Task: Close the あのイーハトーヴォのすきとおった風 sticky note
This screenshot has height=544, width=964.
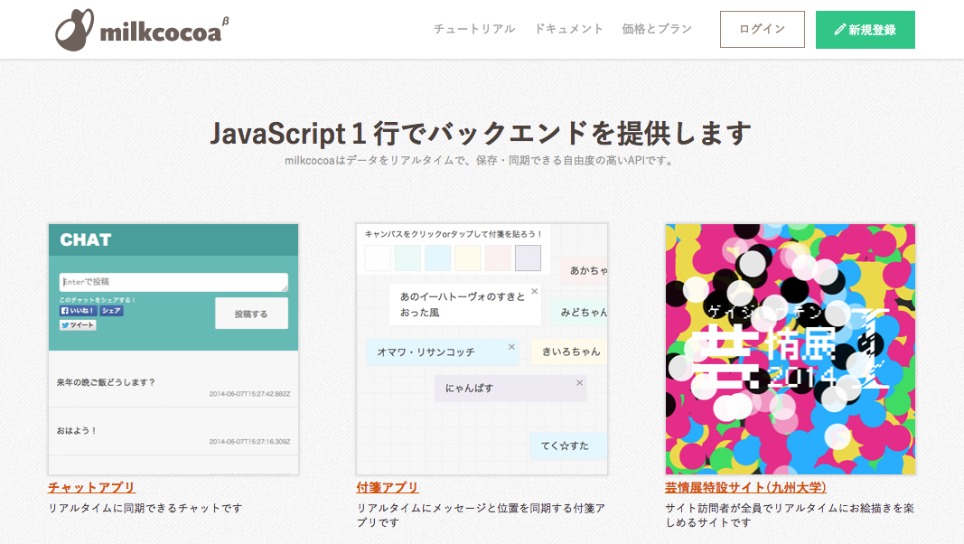Action: (534, 291)
